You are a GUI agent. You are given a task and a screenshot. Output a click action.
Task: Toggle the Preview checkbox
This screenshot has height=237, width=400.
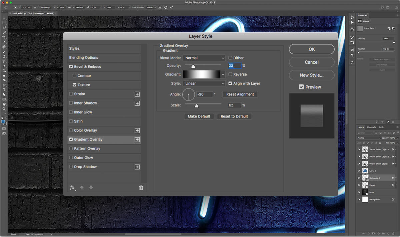click(301, 87)
